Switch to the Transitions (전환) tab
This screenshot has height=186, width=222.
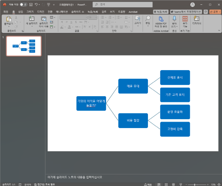(50, 12)
